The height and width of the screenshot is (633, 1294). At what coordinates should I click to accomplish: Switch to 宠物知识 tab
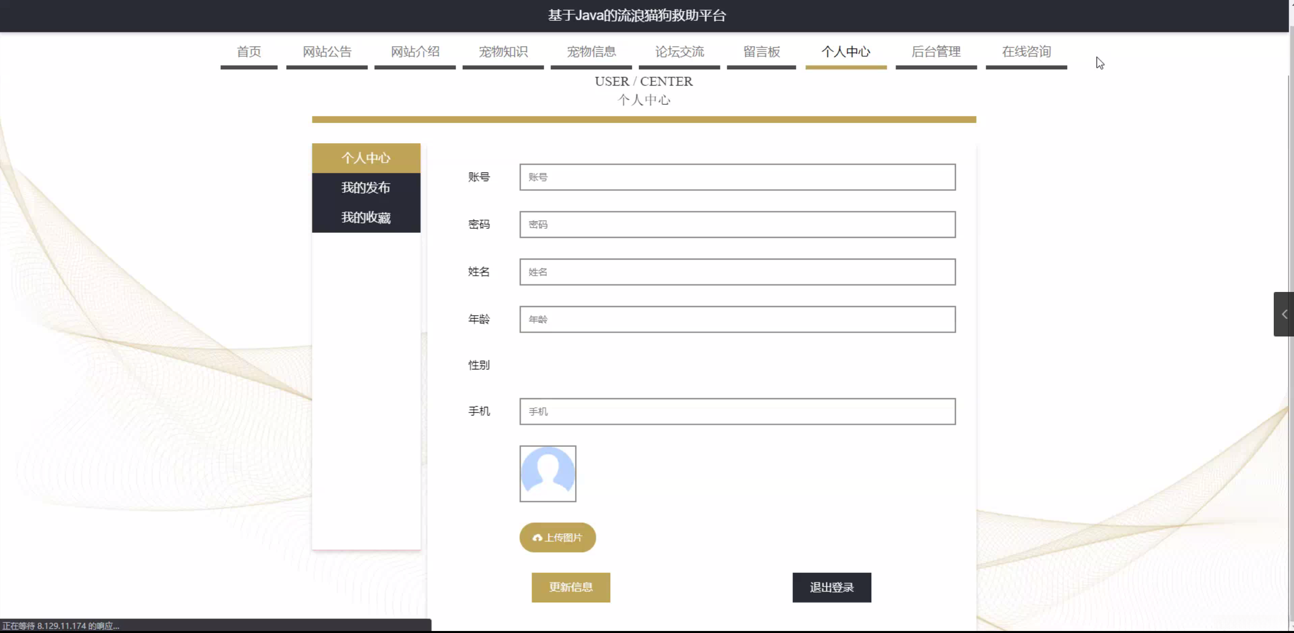point(503,52)
